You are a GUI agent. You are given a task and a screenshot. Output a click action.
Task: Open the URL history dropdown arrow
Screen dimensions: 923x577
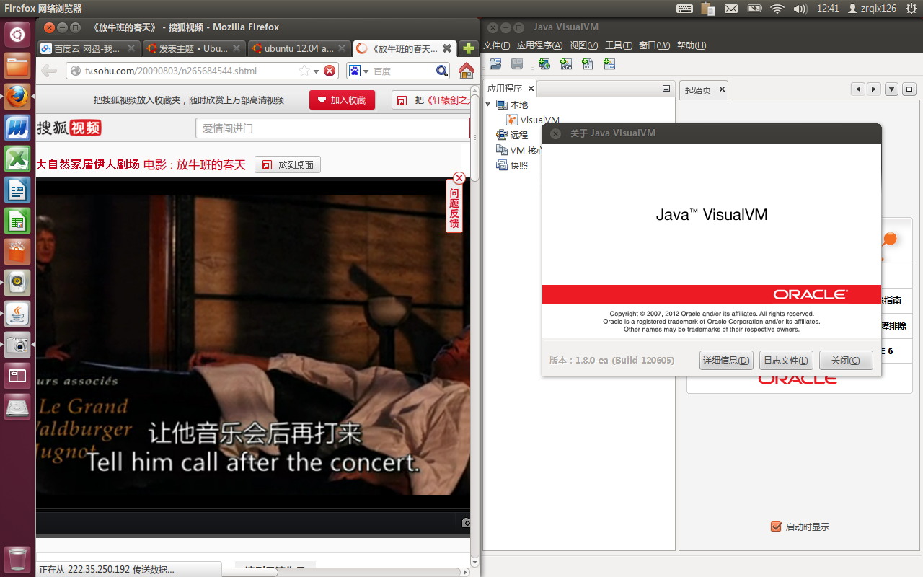coord(317,71)
